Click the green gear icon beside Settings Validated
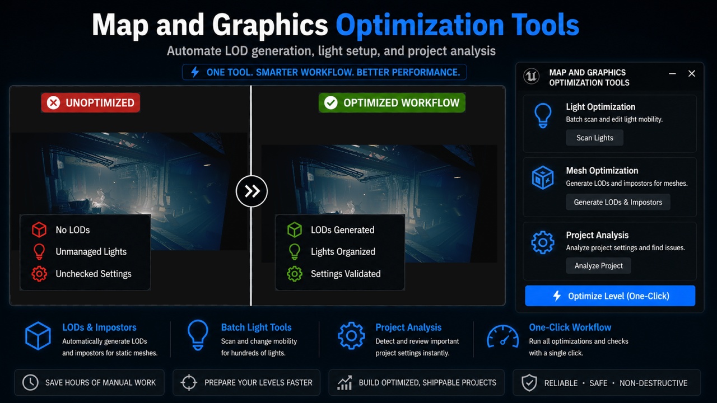This screenshot has height=403, width=717. (295, 274)
